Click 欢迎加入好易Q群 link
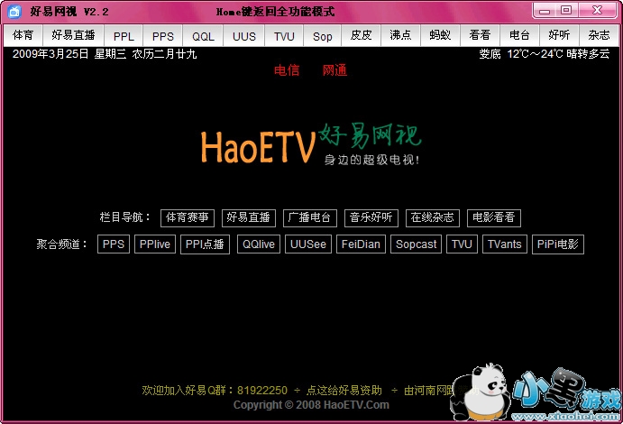The image size is (623, 424). point(215,391)
